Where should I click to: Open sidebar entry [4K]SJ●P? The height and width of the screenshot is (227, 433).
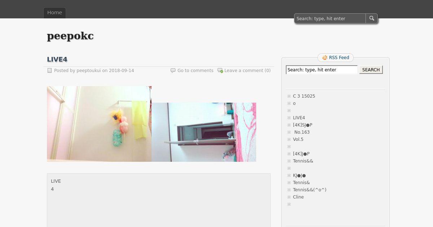click(302, 125)
